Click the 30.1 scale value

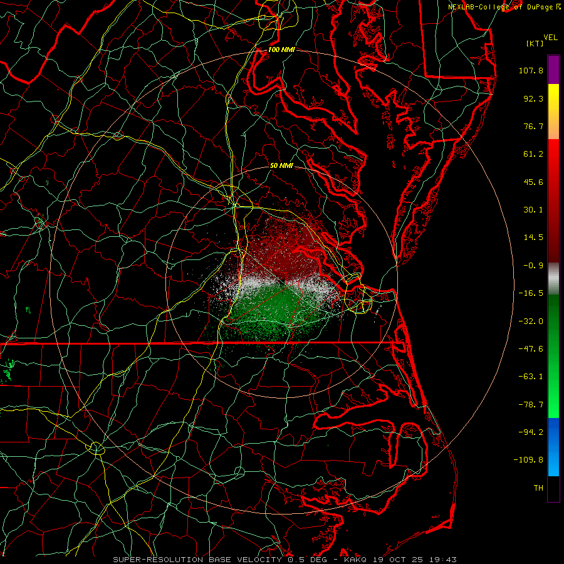(x=533, y=210)
